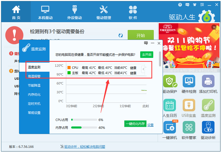Image resolution: width=221 pixels, height=152 pixels.
Task: Open 驱动保护 tool
Action: click(170, 84)
